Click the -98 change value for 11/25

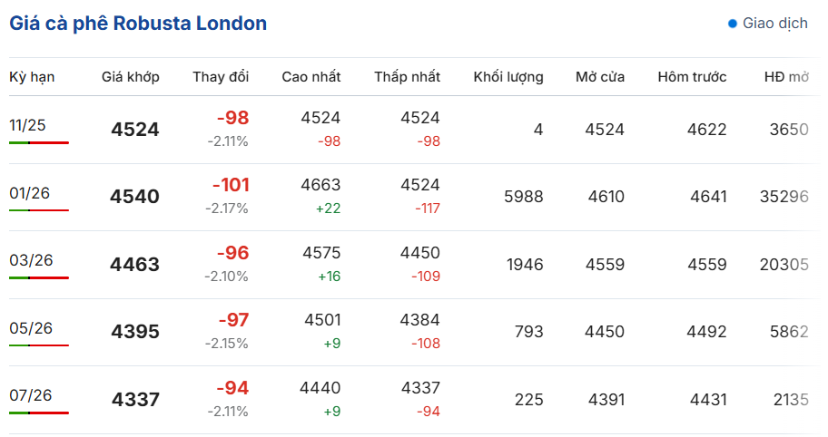[x=232, y=118]
